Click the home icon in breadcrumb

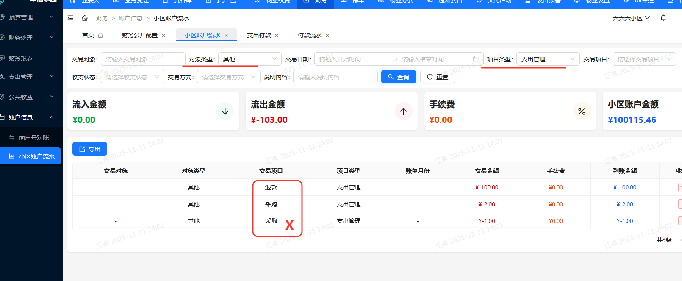[85, 18]
